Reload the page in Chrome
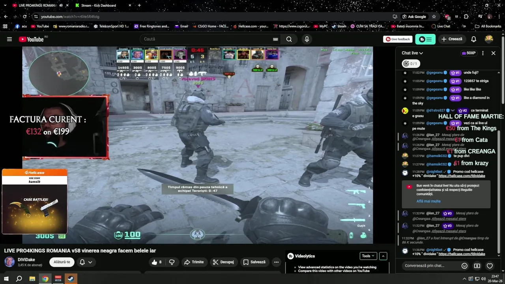Viewport: 505px width, 284px height. pyautogui.click(x=24, y=17)
